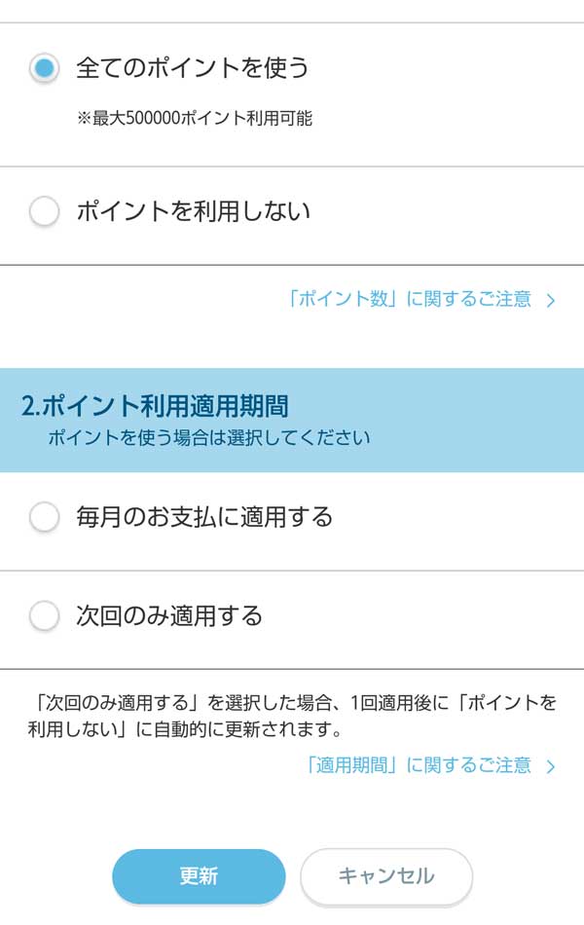Click the chevron arrow beside 適用期間 notice
This screenshot has width=584, height=925.
(x=551, y=767)
